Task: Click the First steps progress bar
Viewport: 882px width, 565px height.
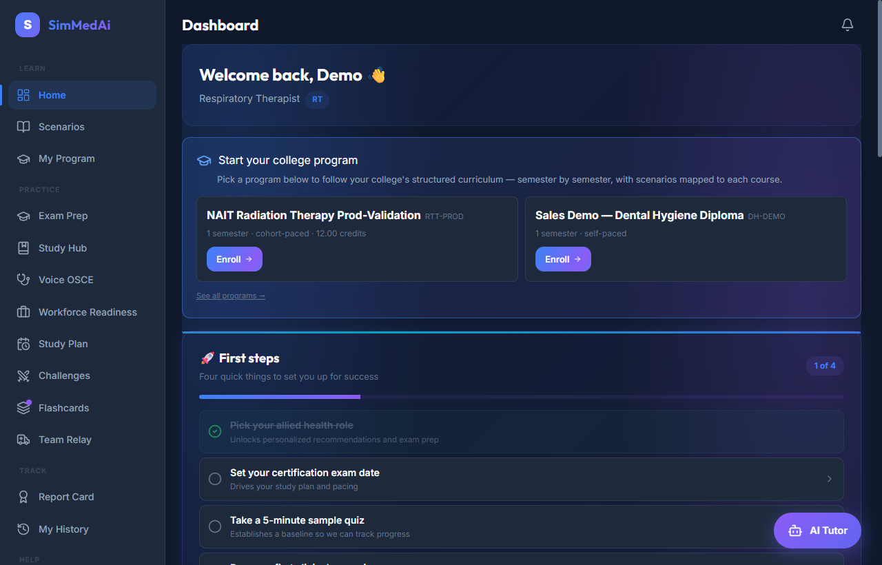Action: point(522,397)
